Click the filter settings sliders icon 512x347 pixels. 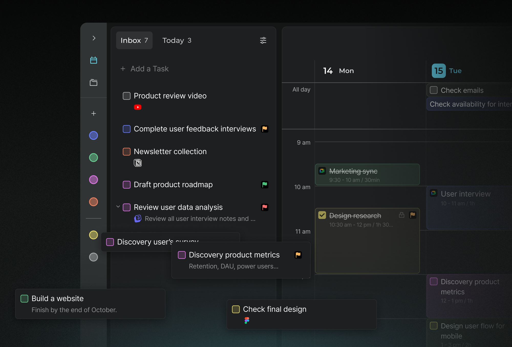coord(263,40)
